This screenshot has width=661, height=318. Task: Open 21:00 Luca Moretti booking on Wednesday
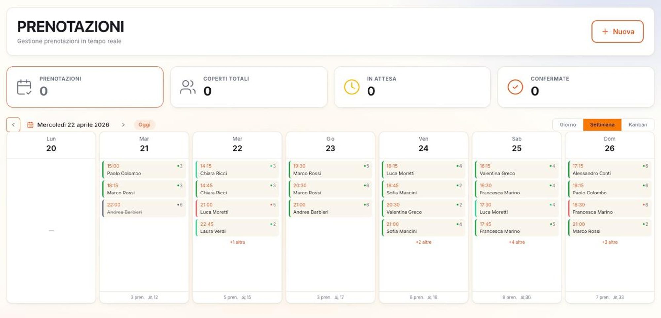[237, 208]
